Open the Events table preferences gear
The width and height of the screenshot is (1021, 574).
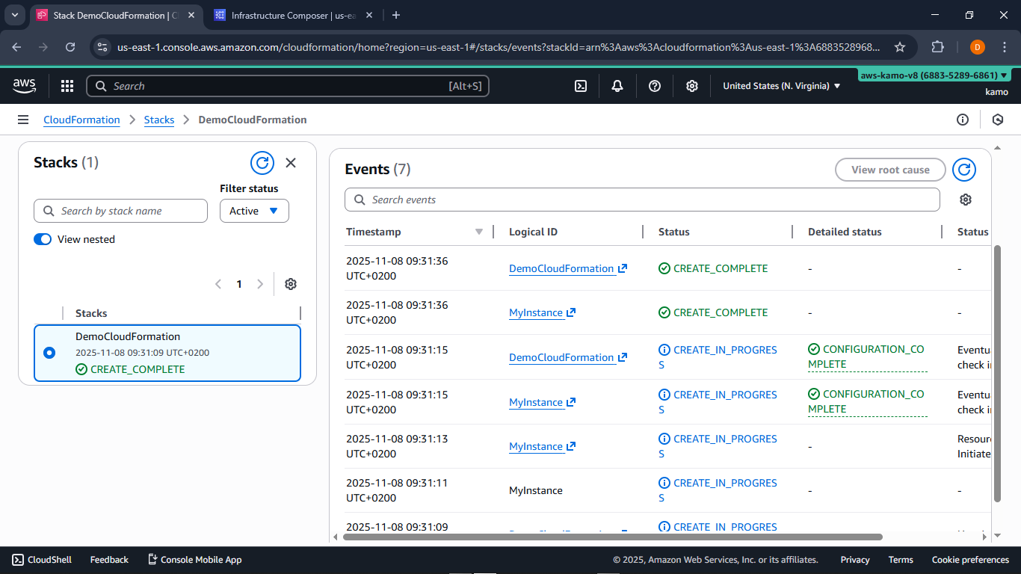[965, 199]
